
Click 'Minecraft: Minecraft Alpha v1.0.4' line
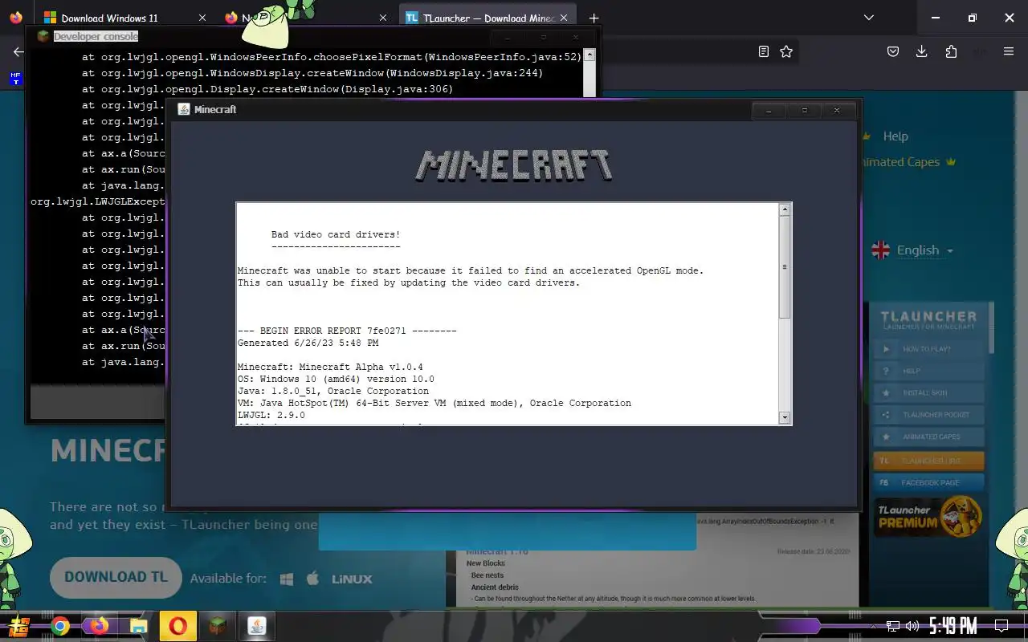(x=330, y=367)
